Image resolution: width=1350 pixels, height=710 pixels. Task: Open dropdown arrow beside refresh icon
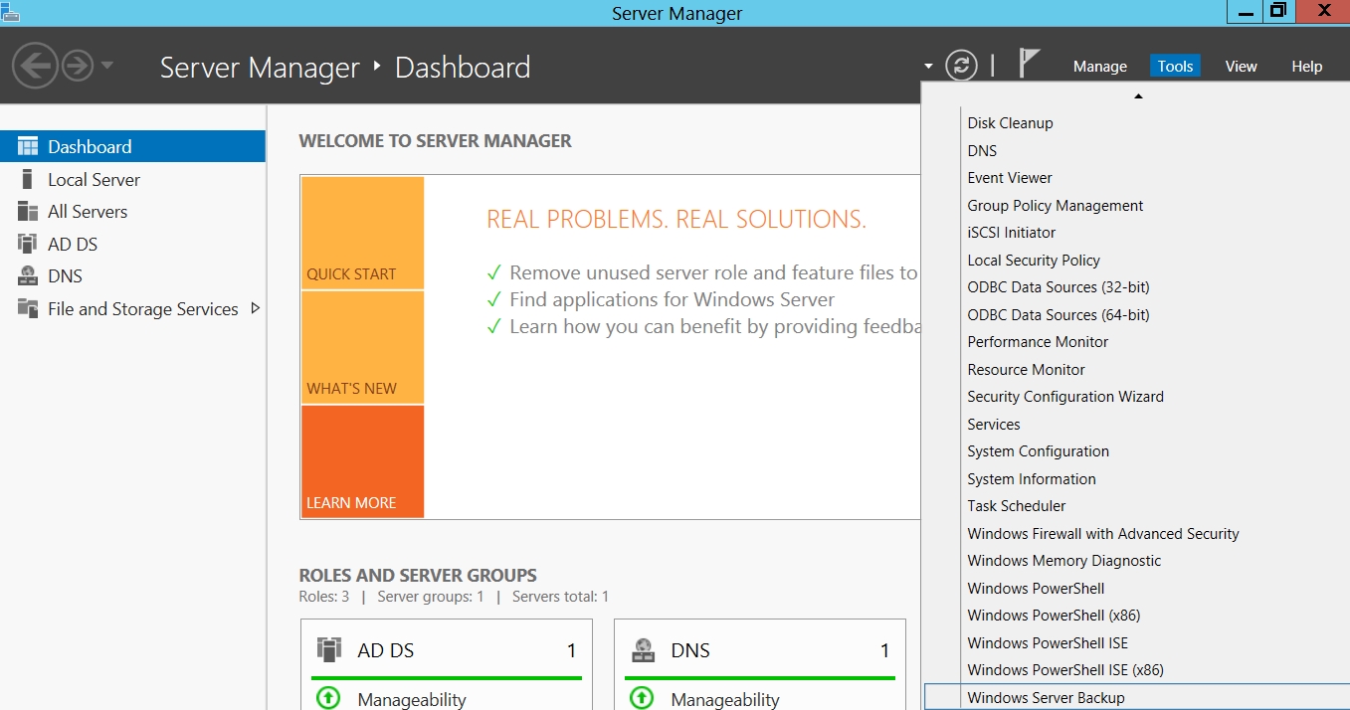928,67
